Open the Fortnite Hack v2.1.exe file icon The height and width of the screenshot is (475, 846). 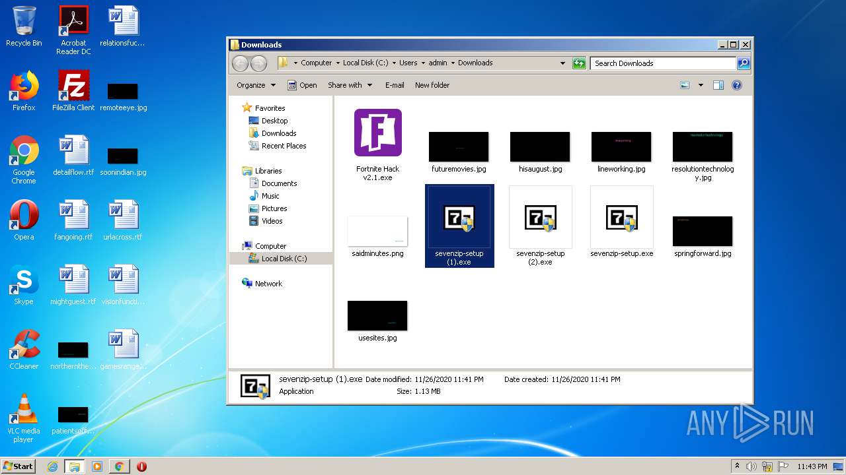pos(378,133)
